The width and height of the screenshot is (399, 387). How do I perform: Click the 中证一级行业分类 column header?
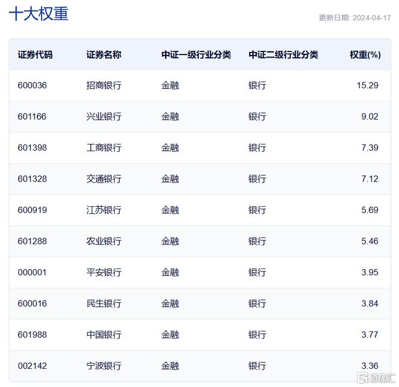pos(196,54)
